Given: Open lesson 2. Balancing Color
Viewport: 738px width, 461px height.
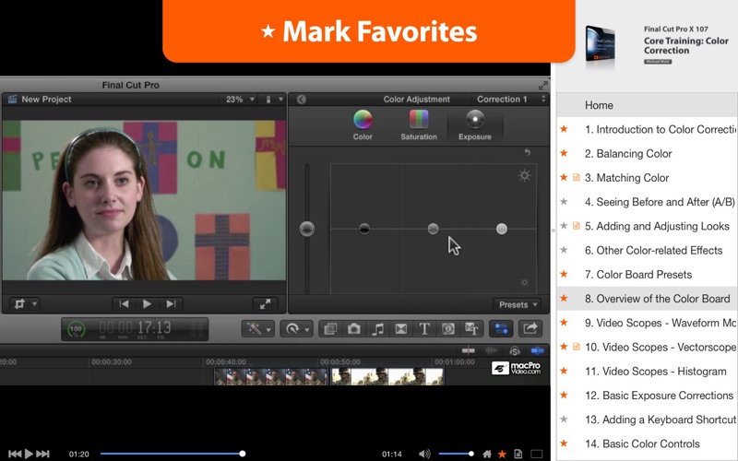Looking at the screenshot, I should point(647,153).
